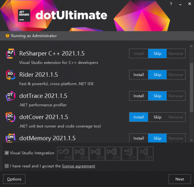The height and width of the screenshot is (187, 194).
Task: Open help with the question mark icon
Action: click(171, 4)
